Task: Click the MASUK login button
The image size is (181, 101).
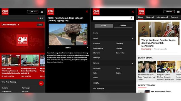Action: click(x=104, y=26)
